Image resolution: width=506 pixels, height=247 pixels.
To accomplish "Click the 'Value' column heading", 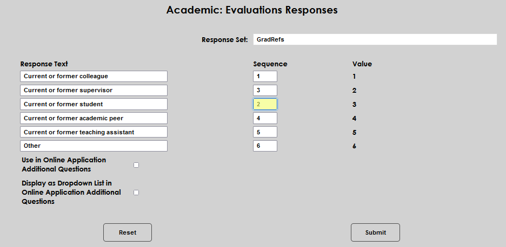I will click(x=362, y=64).
